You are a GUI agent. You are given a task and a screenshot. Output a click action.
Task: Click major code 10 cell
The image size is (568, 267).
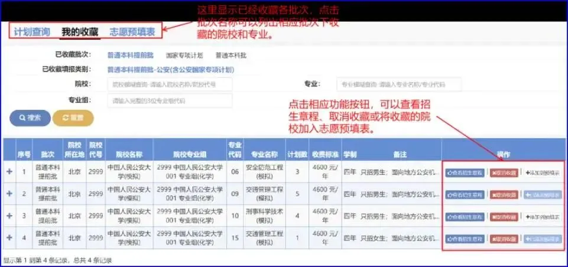coord(235,216)
